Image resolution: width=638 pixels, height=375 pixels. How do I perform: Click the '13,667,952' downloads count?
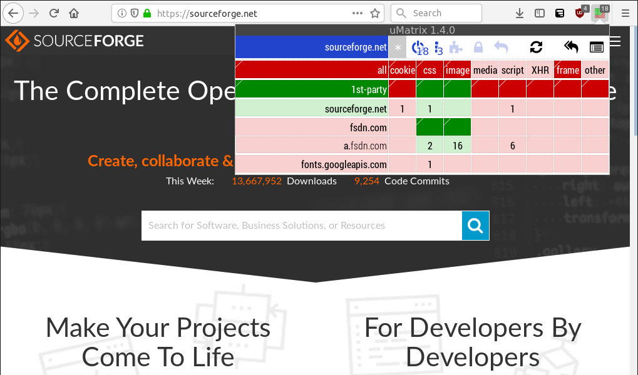pos(257,181)
